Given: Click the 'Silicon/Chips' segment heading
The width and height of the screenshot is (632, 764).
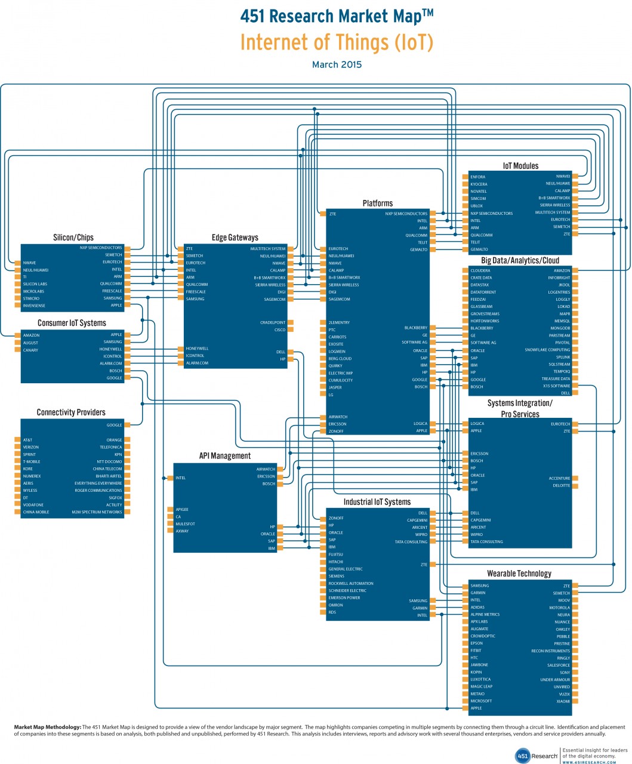Looking at the screenshot, I should tap(73, 238).
